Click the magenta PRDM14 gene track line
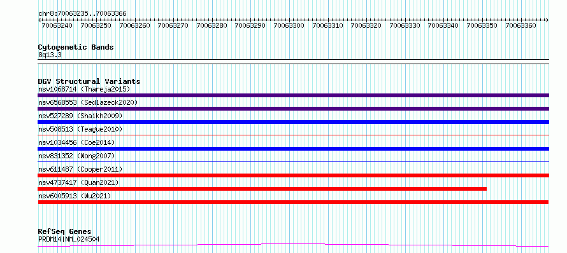The width and height of the screenshot is (567, 253). (293, 245)
